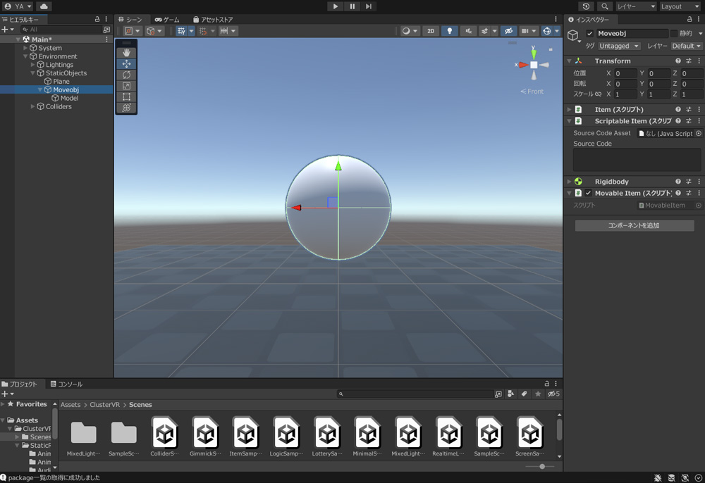Open the Untagged tag dropdown
Viewport: 705px width, 483px height.
tap(619, 46)
